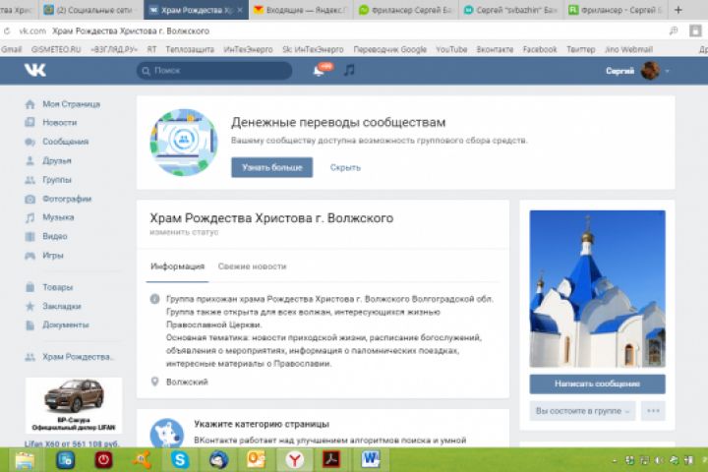This screenshot has width=708, height=472.
Task: Open the Твиттер bookmark
Action: point(581,50)
